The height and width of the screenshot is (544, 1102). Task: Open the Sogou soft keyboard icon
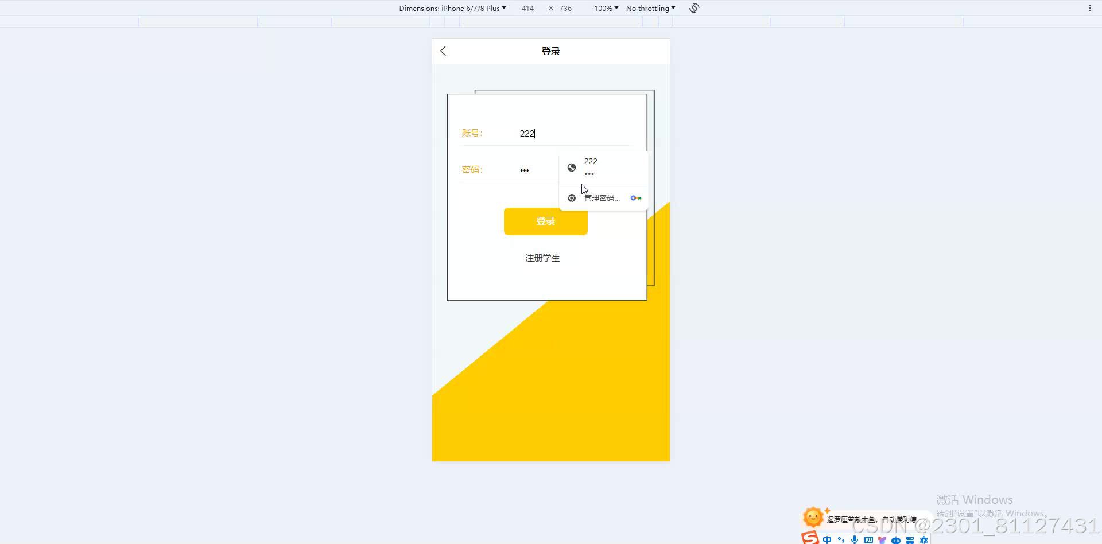click(x=868, y=539)
